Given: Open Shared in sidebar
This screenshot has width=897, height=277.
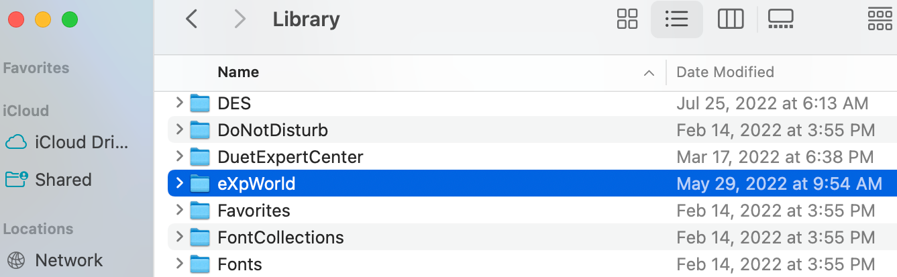Looking at the screenshot, I should [x=63, y=180].
